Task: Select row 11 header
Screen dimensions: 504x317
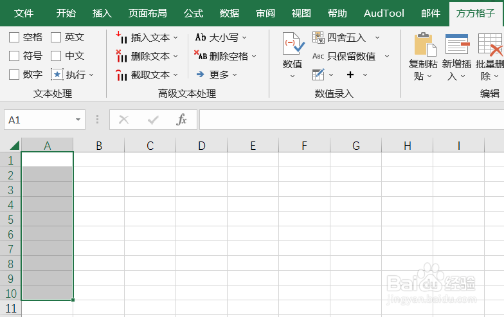Action: pyautogui.click(x=10, y=309)
